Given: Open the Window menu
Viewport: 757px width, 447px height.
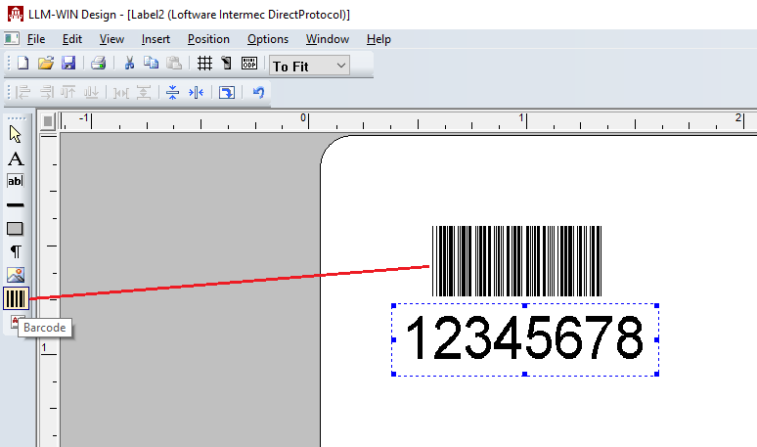Looking at the screenshot, I should point(328,39).
